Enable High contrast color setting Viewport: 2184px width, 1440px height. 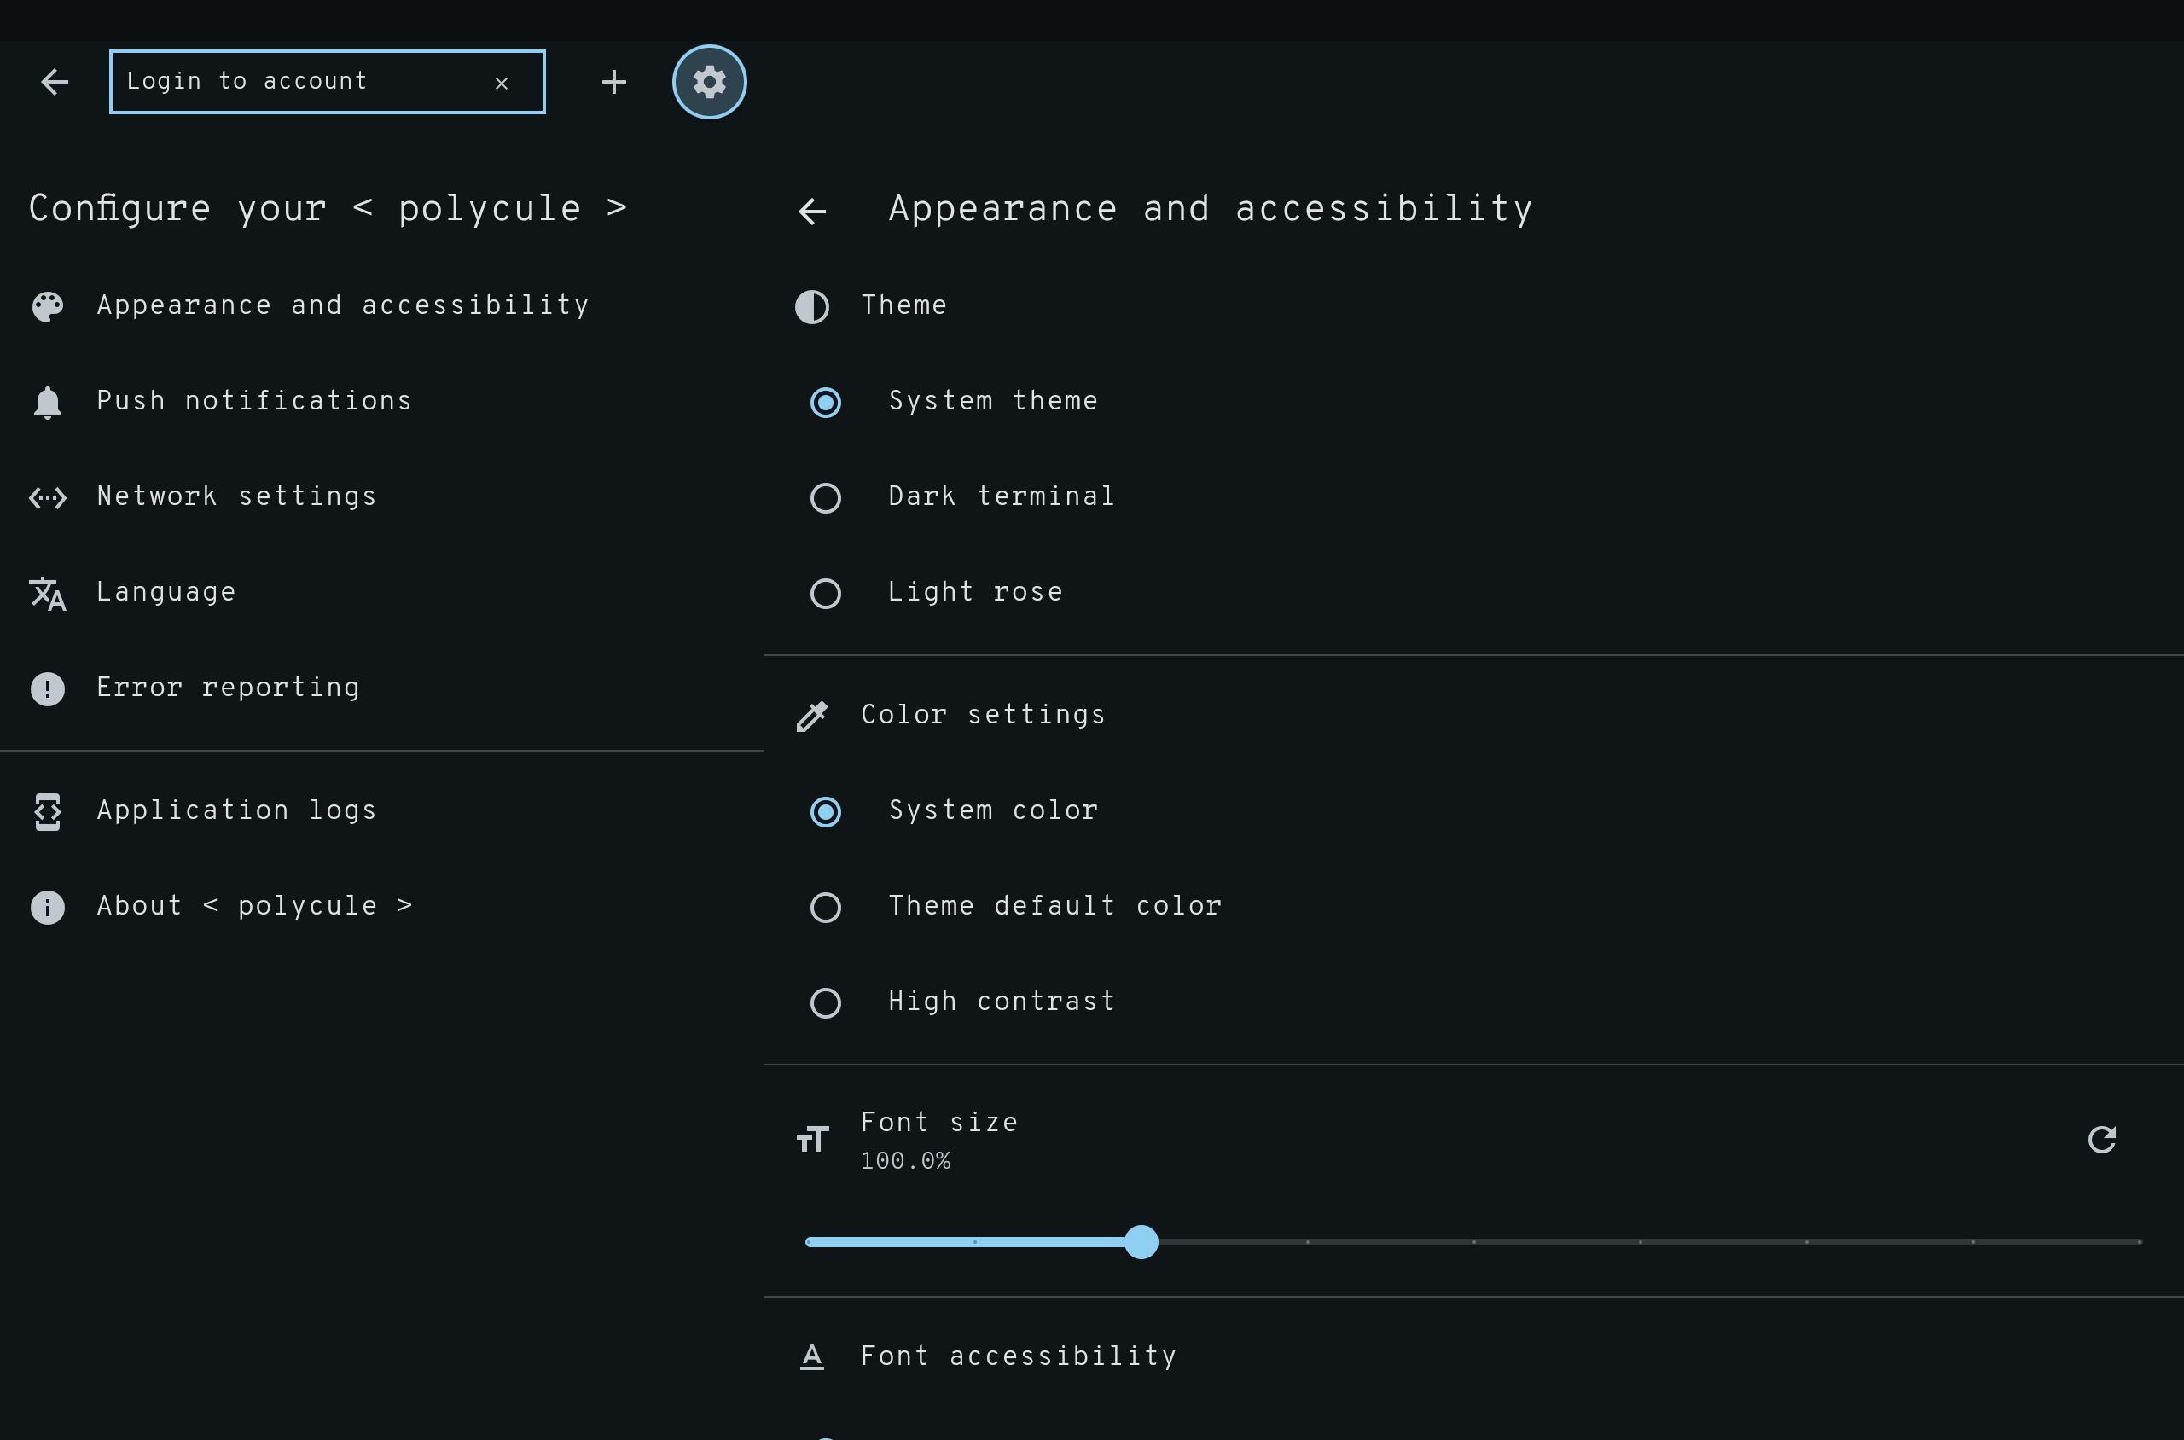[x=826, y=1003]
